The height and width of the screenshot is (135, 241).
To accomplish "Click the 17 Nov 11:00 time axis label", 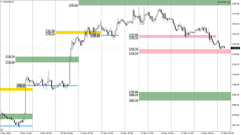I will [x=187, y=133].
